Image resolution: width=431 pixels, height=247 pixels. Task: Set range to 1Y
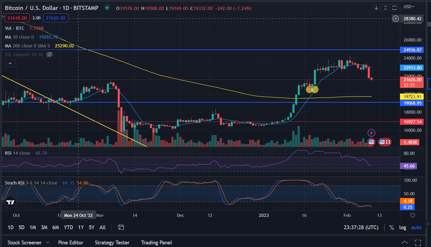click(x=81, y=227)
